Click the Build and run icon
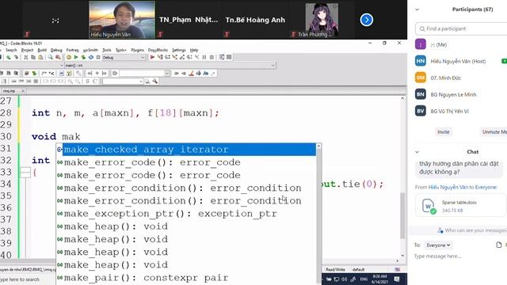 (x=83, y=57)
